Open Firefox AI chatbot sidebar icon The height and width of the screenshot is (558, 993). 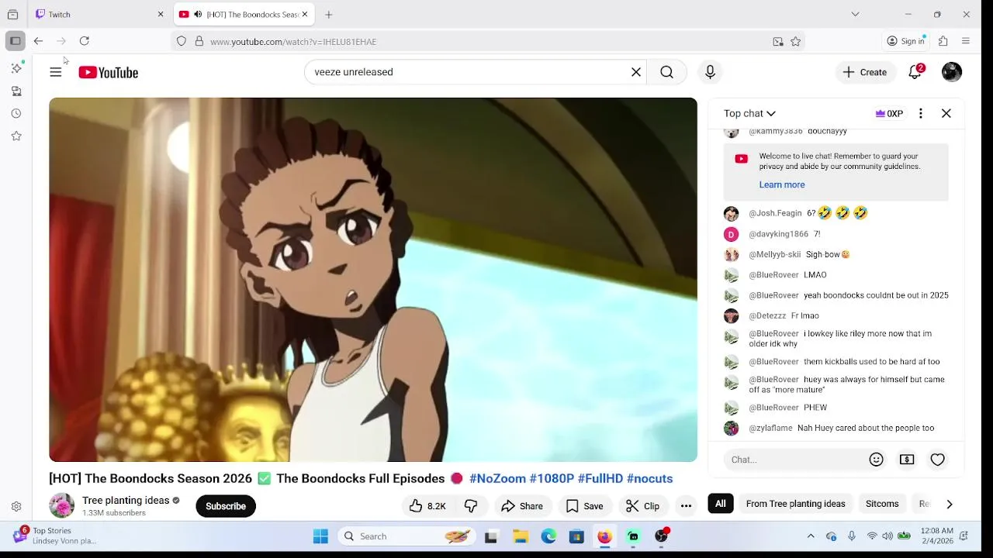(16, 68)
